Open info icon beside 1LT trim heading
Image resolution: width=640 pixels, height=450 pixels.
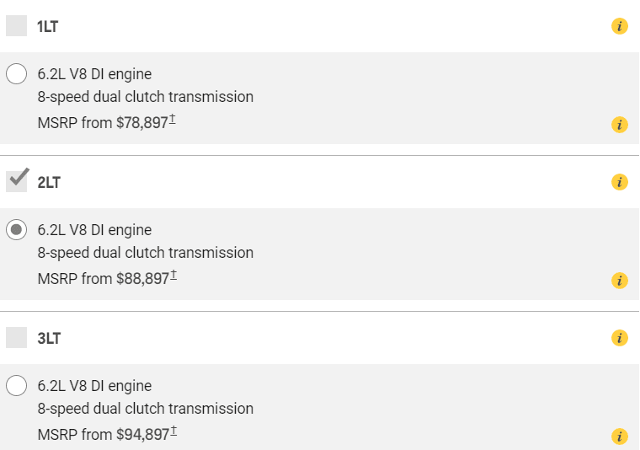[620, 26]
